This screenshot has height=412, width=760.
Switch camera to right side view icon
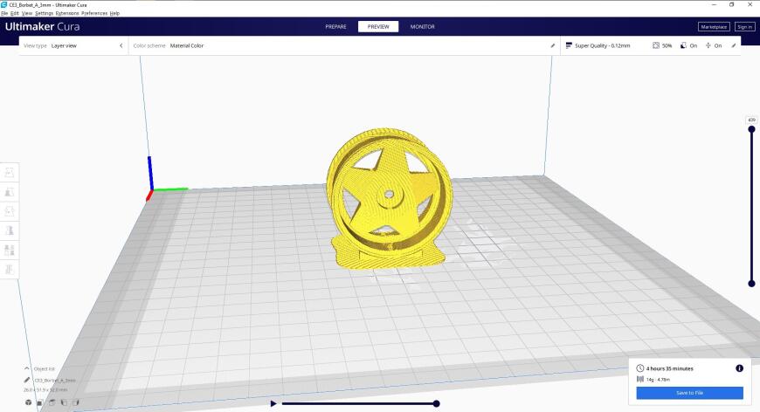point(76,402)
